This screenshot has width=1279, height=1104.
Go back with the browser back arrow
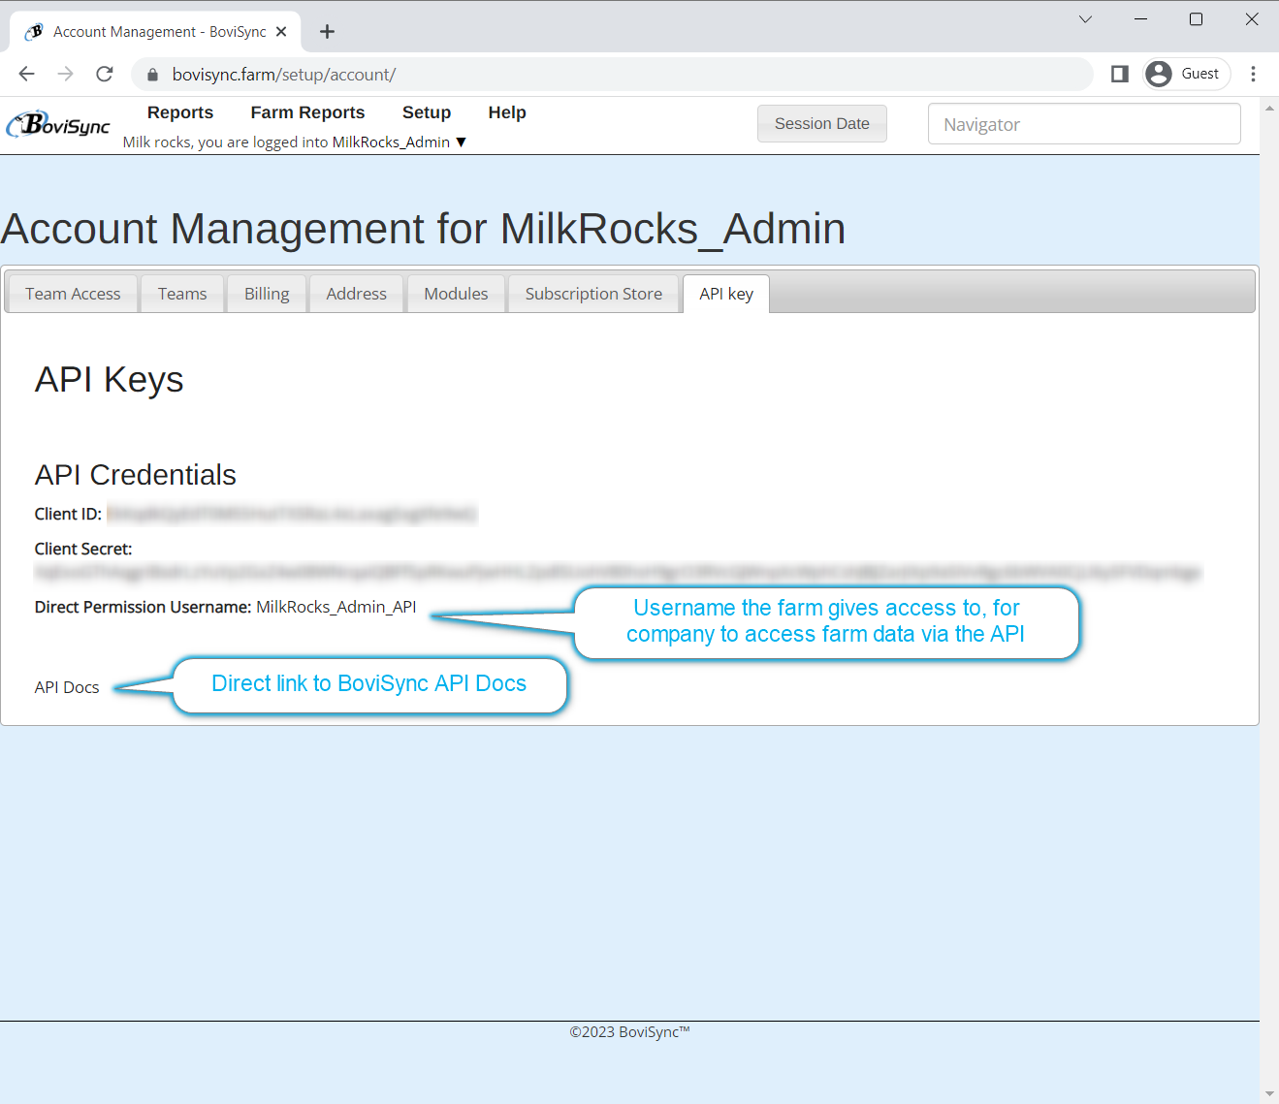[26, 74]
